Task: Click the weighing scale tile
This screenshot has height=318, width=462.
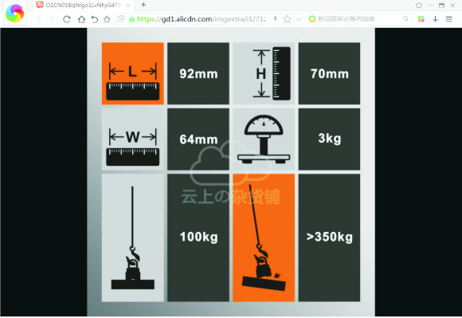Action: (264, 139)
